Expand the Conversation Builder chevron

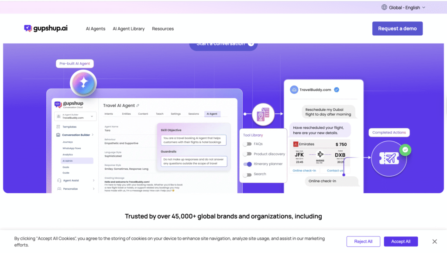[x=93, y=135]
